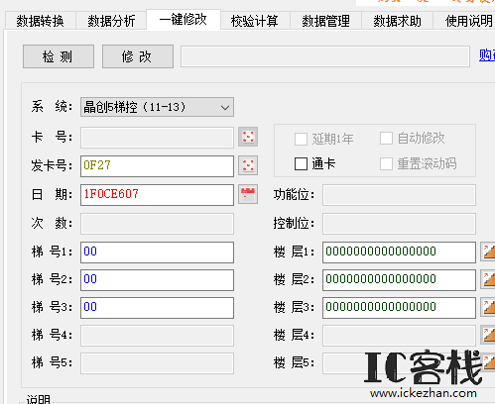The width and height of the screenshot is (495, 404).
Task: Toggle the 延期1年 checkbox
Action: [x=301, y=139]
